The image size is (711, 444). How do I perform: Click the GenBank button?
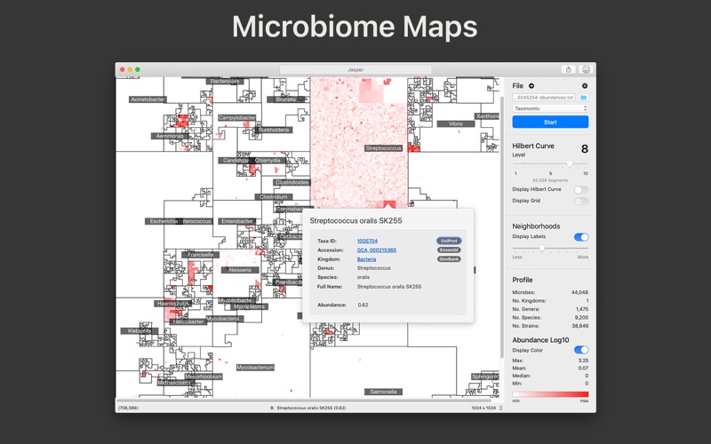point(449,259)
